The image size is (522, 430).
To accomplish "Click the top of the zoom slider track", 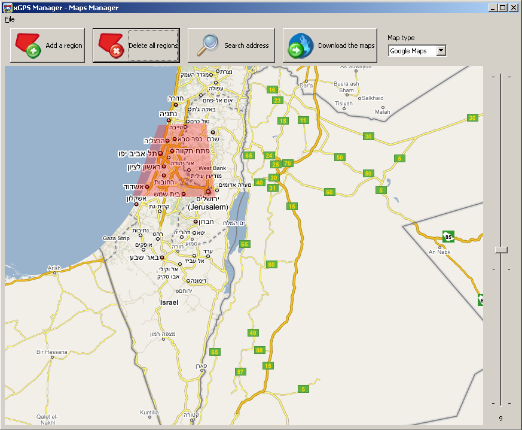I will (501, 76).
